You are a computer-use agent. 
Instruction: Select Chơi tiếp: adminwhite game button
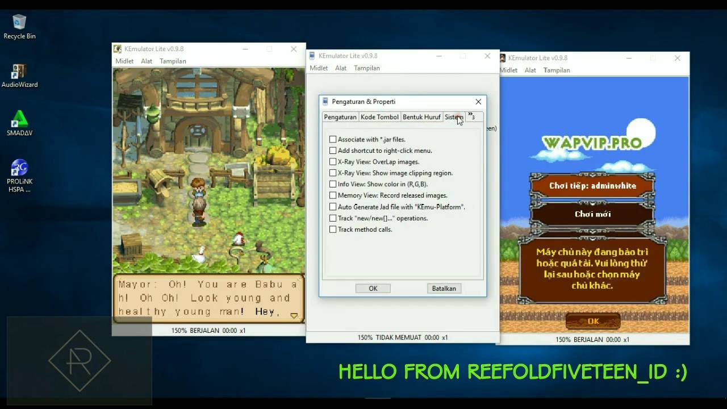pos(592,186)
